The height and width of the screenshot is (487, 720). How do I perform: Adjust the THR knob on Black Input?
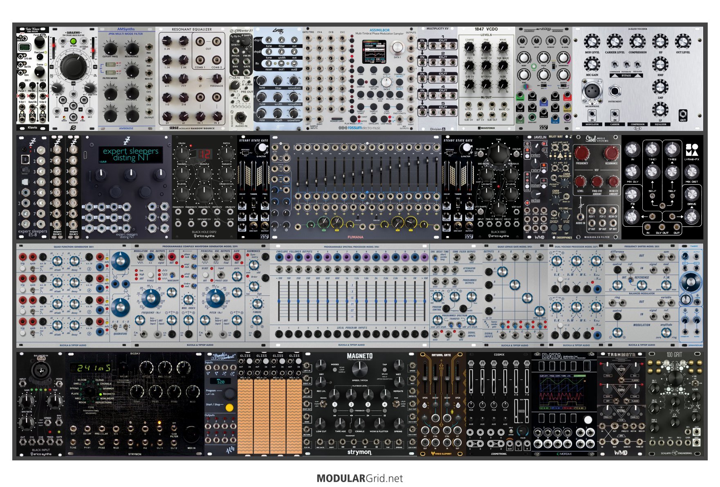55,401
